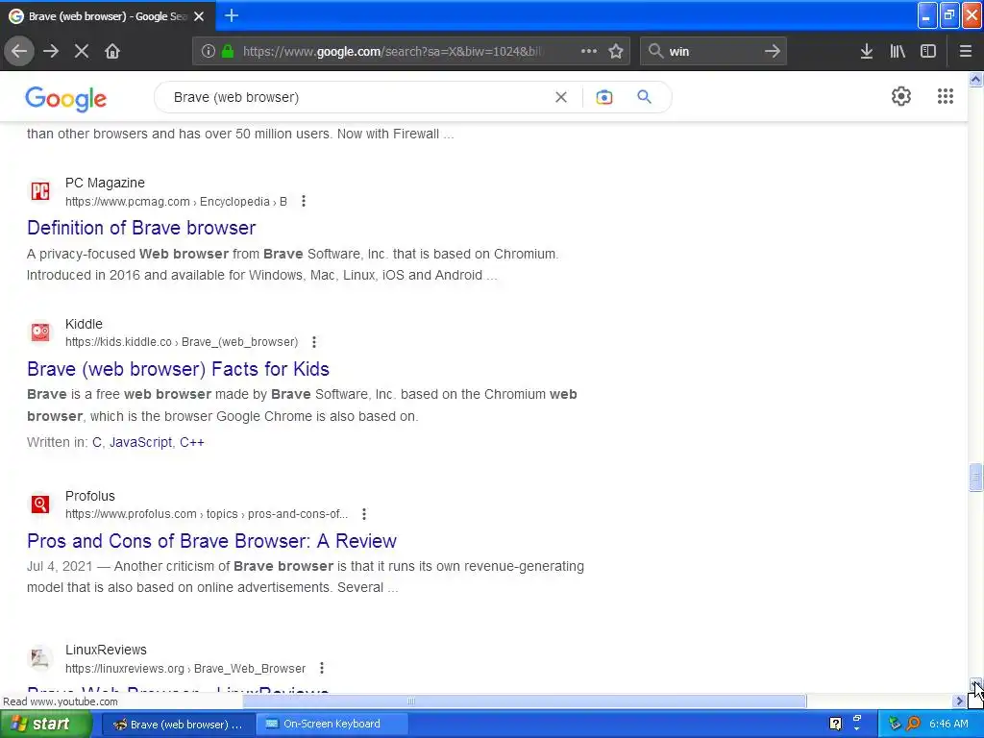Open the Firefox hamburger menu

pos(966,51)
